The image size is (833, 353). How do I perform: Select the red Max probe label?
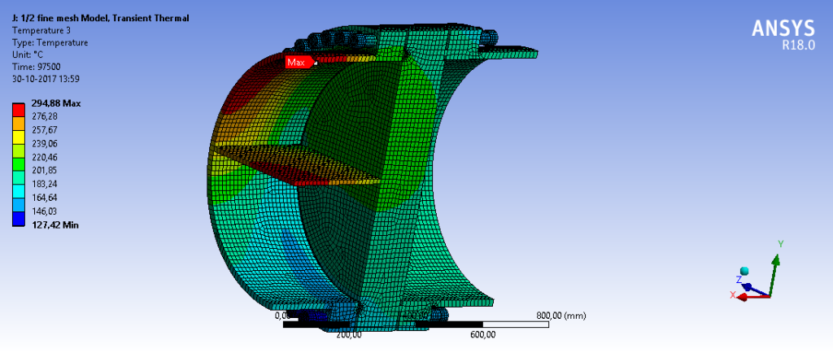(x=296, y=62)
